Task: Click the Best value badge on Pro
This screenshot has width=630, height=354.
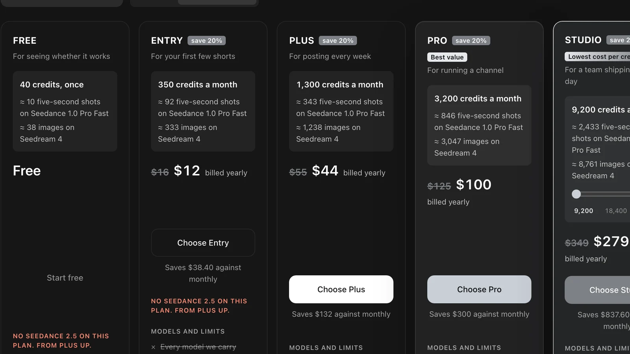Action: (447, 57)
